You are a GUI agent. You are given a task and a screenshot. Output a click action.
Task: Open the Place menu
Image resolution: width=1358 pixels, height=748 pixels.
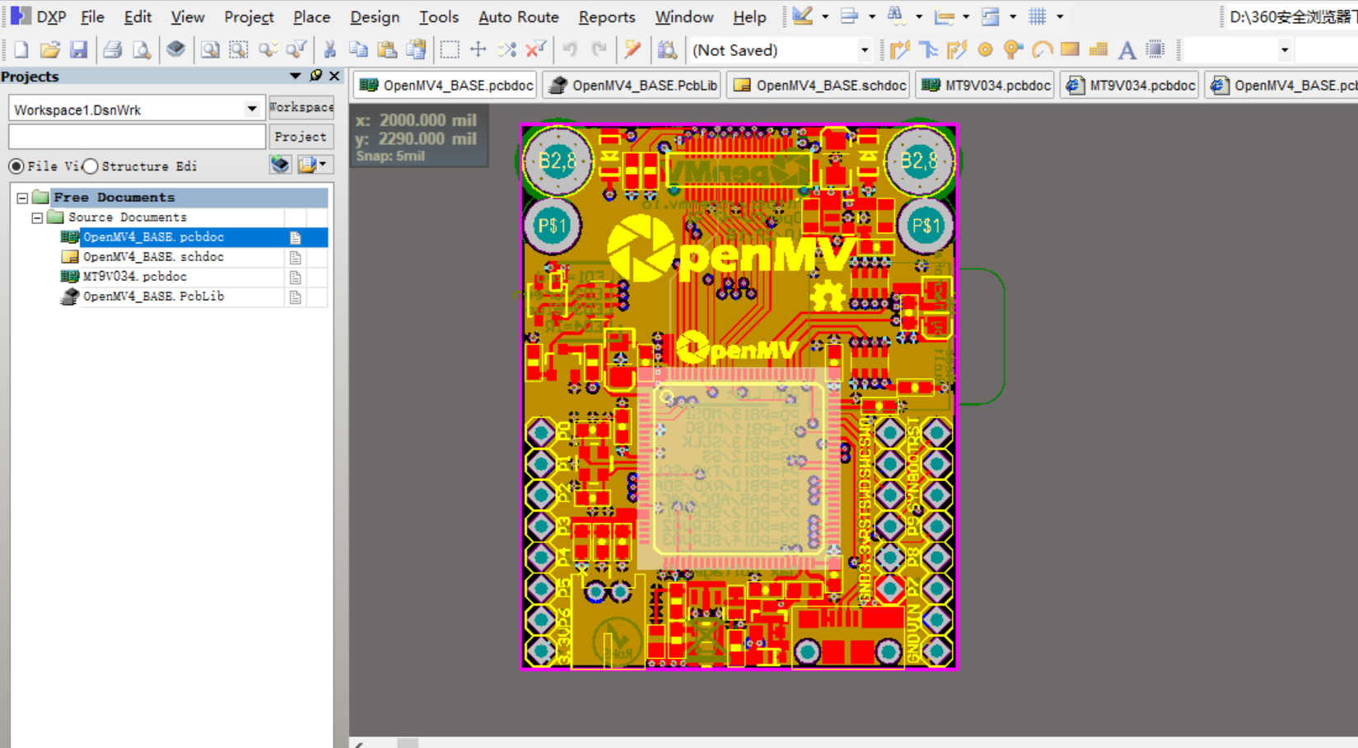[x=311, y=16]
